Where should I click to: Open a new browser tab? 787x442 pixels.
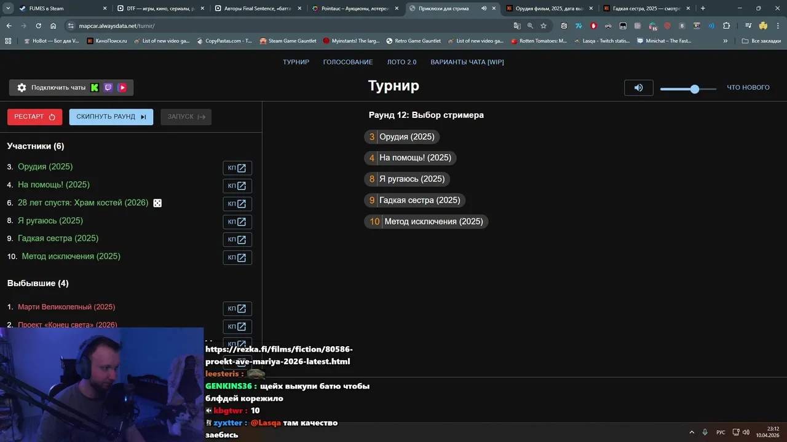703,9
